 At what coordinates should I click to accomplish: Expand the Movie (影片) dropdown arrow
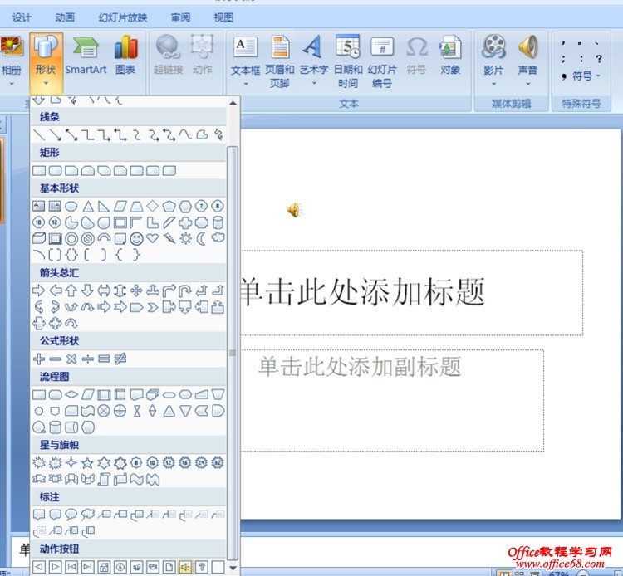point(494,84)
